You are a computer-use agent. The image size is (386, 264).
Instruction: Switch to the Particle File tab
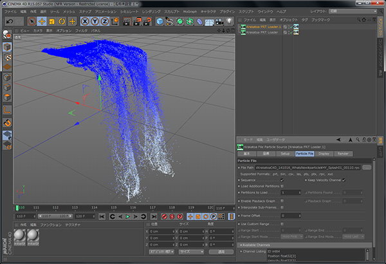click(x=304, y=153)
